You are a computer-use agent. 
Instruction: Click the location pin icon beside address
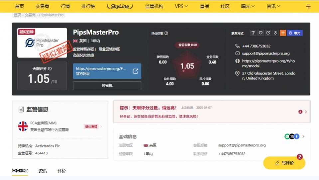point(237,73)
